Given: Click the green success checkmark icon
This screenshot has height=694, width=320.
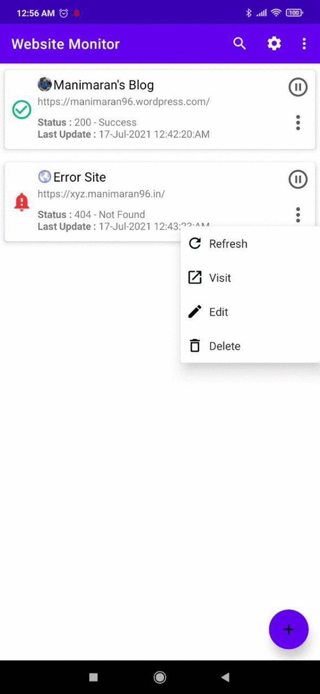Looking at the screenshot, I should point(22,110).
